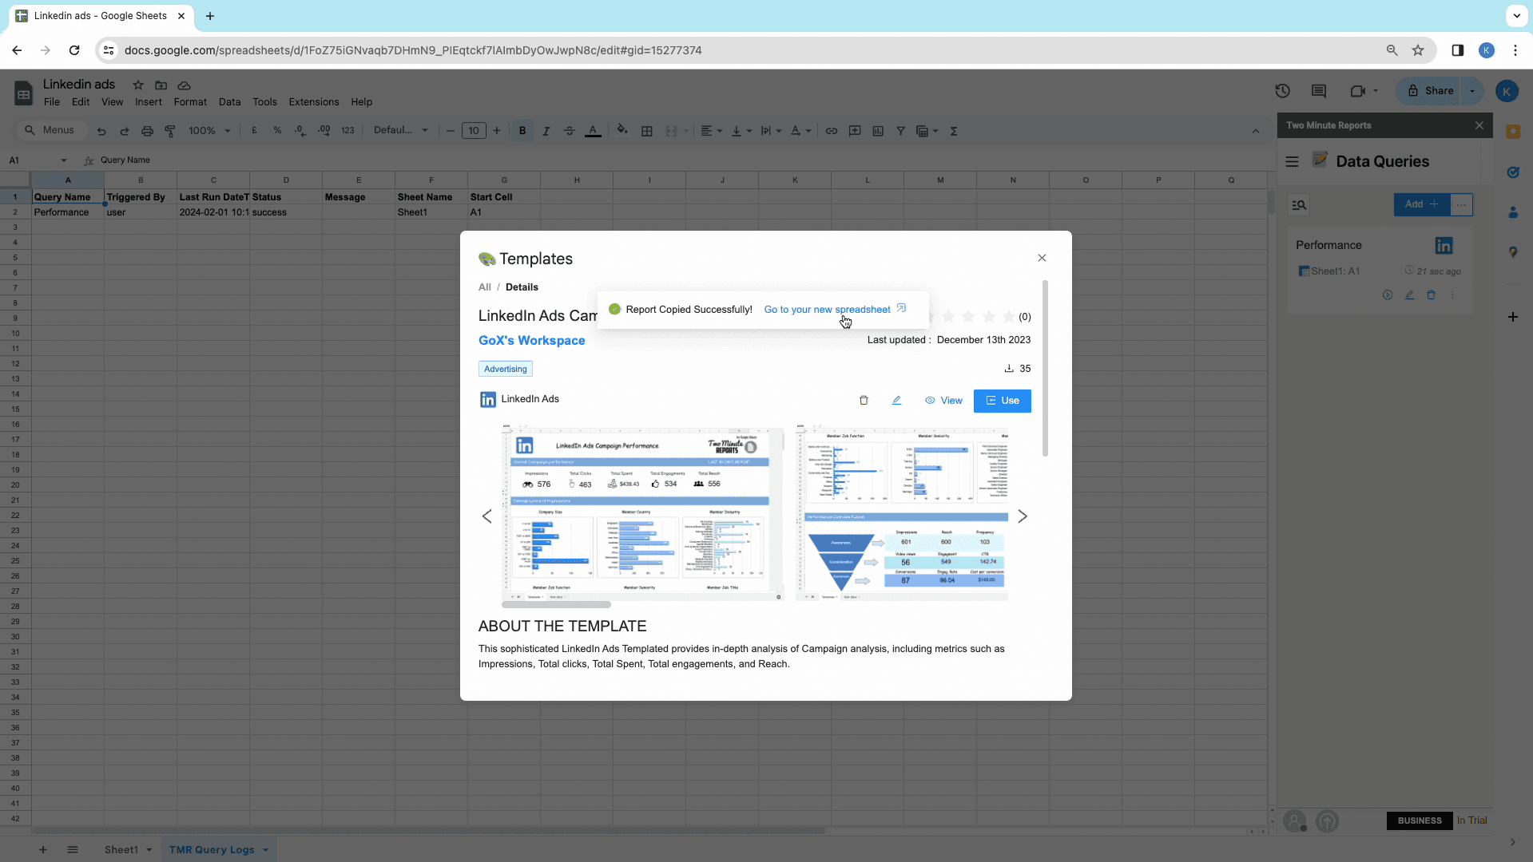Switch to Sheet1 tab
1533x862 pixels.
[121, 850]
